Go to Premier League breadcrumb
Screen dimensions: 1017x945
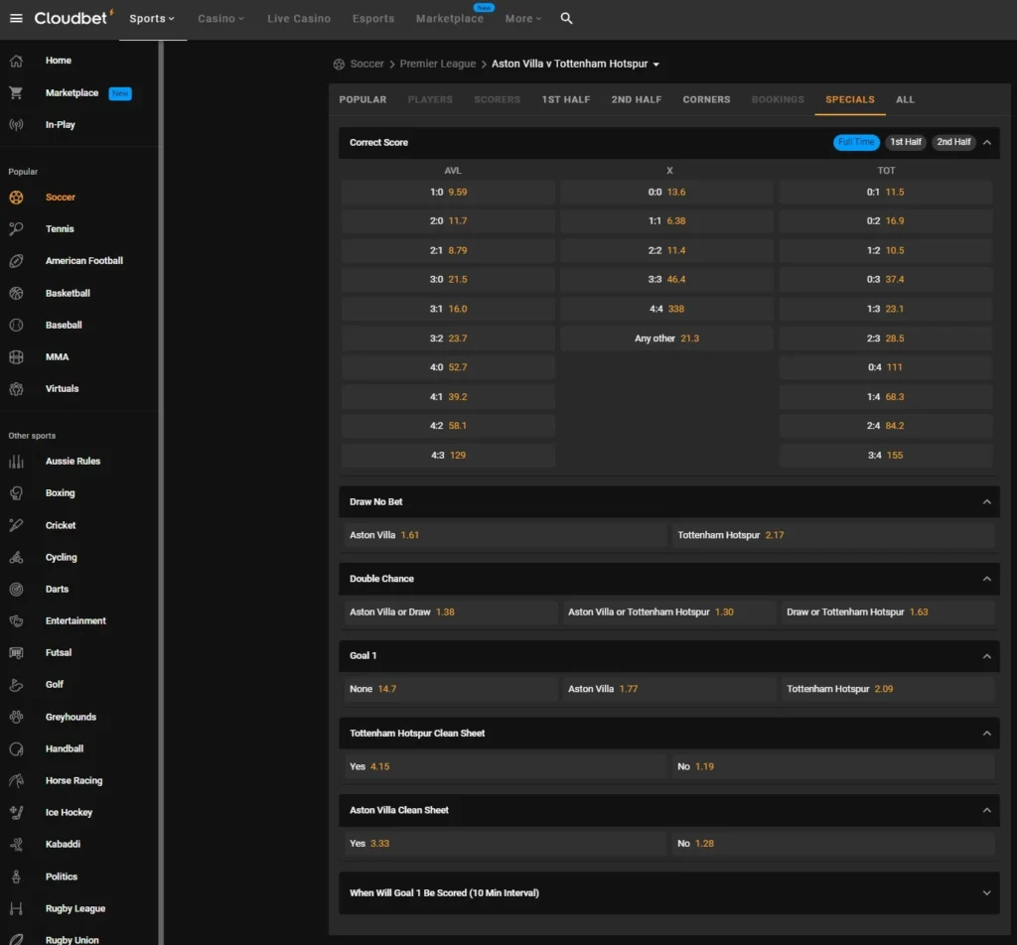point(438,64)
